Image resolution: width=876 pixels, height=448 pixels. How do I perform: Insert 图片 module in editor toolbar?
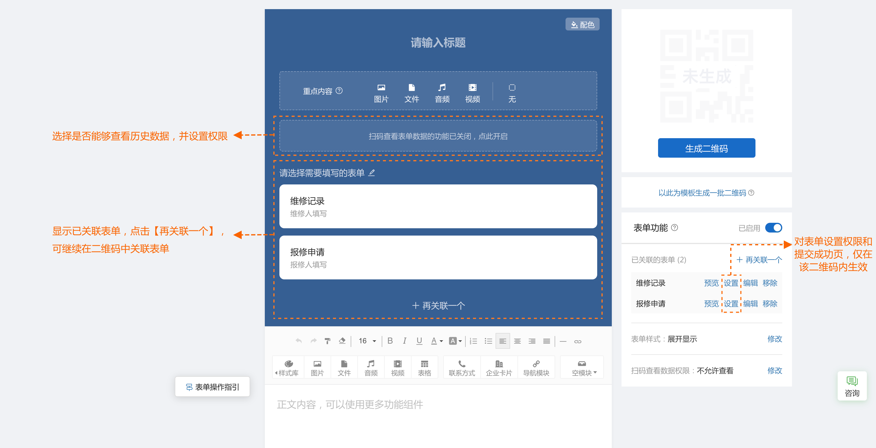[317, 368]
